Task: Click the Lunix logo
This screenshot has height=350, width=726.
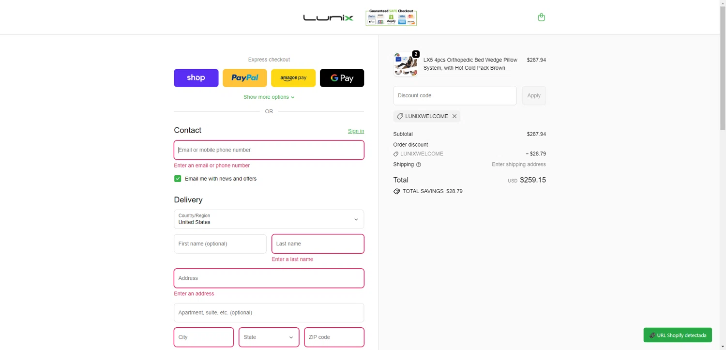Action: (x=328, y=18)
